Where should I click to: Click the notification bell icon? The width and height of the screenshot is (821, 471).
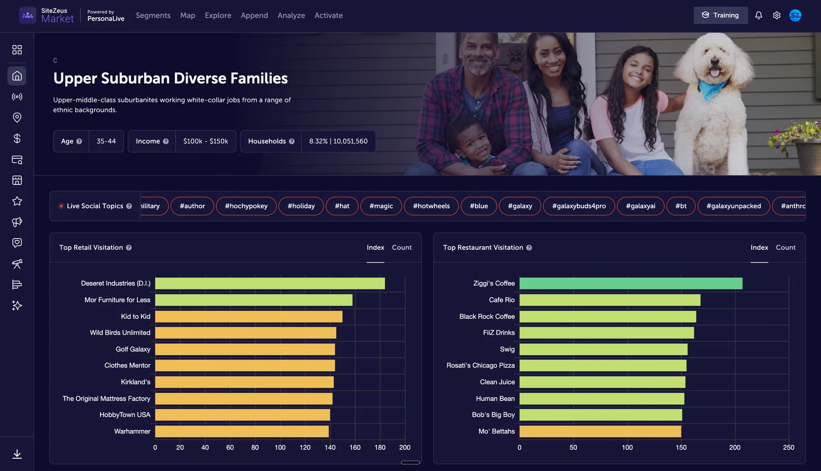point(759,15)
